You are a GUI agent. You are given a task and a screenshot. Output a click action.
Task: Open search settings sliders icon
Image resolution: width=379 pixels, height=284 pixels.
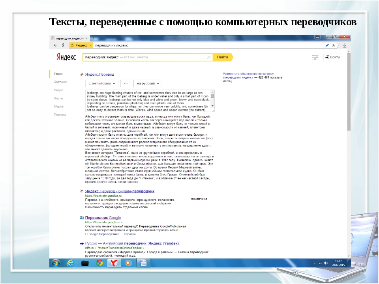click(x=315, y=57)
